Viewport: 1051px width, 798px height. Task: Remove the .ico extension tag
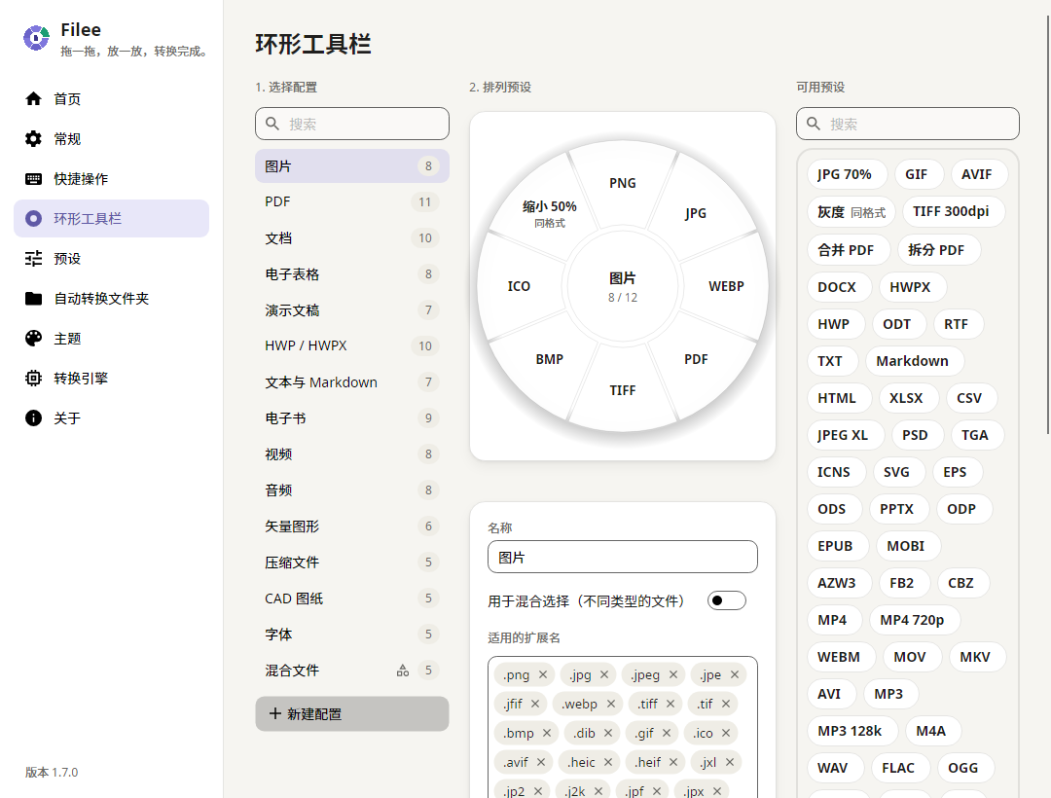[x=726, y=733]
